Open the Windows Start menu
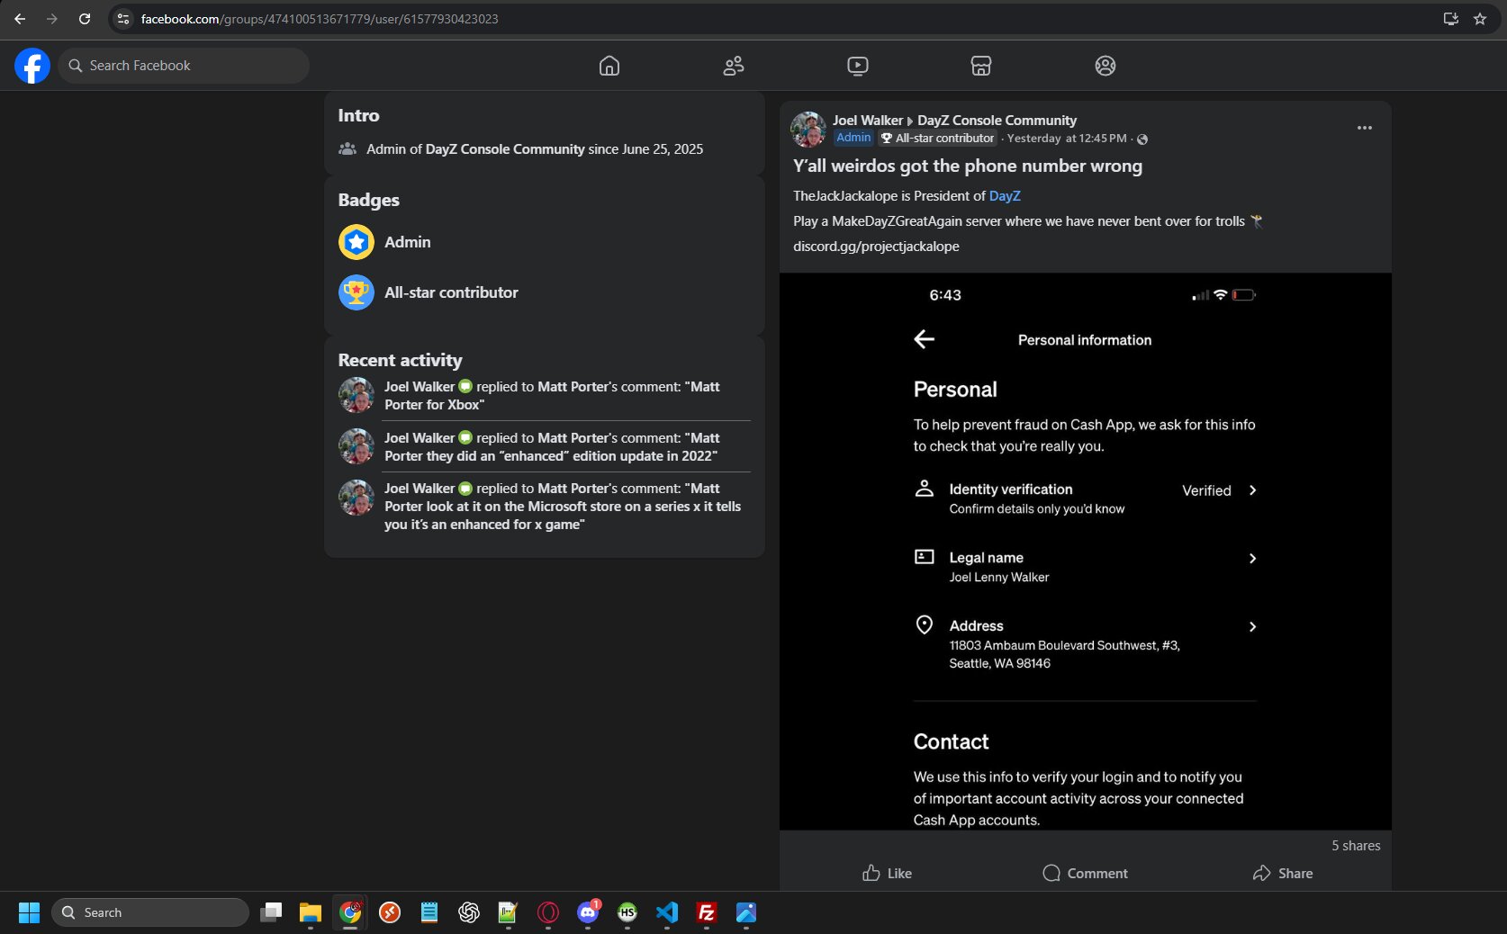1507x934 pixels. 29,912
